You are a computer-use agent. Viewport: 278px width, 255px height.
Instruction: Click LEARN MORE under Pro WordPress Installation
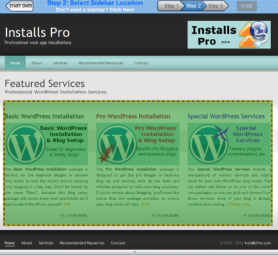pyautogui.click(x=165, y=216)
